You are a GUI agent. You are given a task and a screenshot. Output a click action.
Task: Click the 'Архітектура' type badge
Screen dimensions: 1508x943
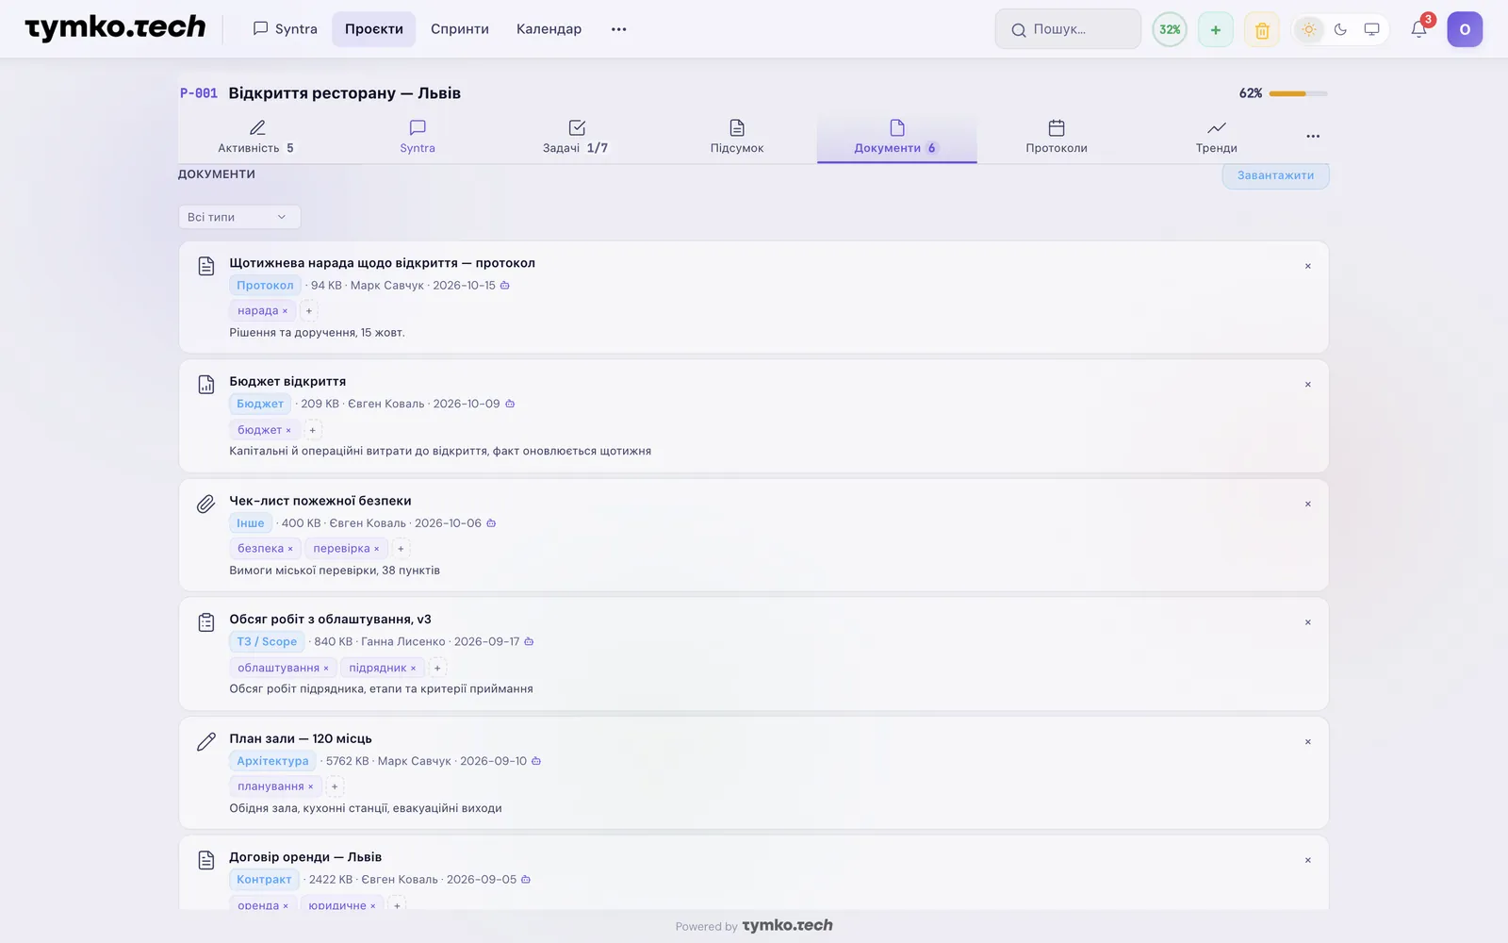coord(272,761)
